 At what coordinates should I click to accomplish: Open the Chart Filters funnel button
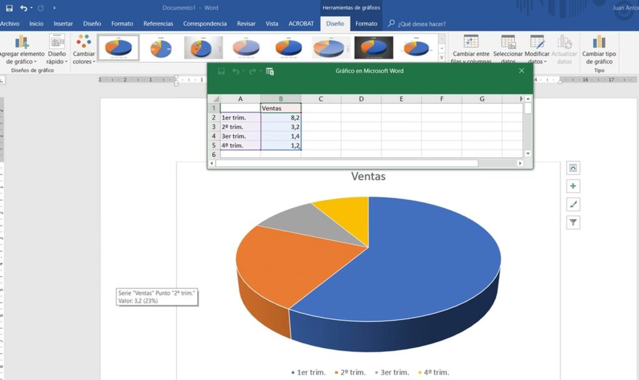573,222
